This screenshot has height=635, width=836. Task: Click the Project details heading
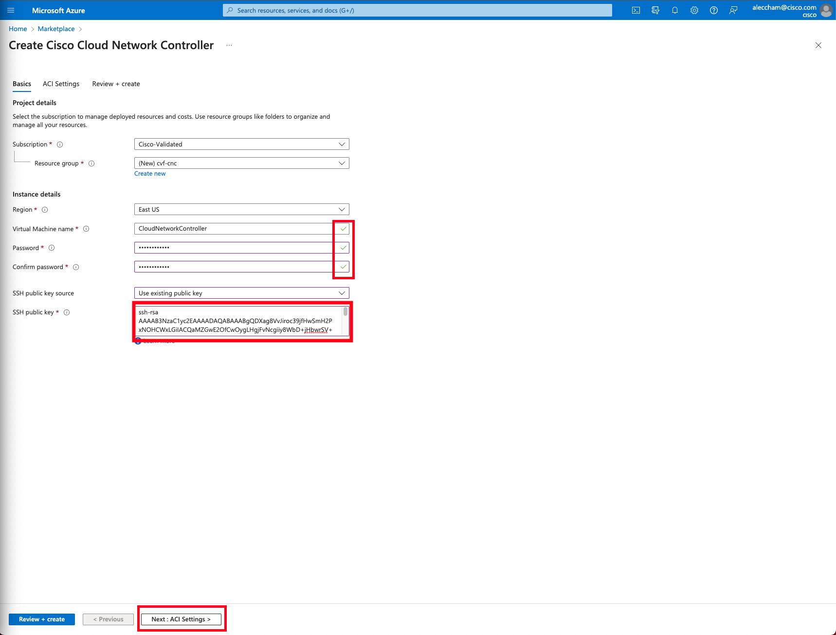pos(35,103)
